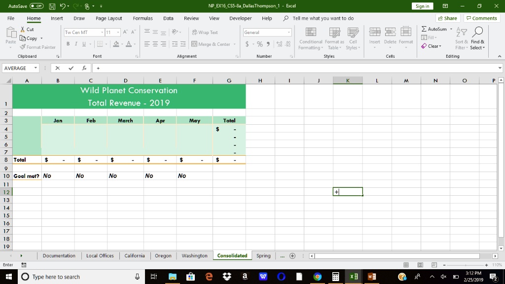Open Conditional Formatting menu
This screenshot has width=505, height=284.
pyautogui.click(x=311, y=38)
